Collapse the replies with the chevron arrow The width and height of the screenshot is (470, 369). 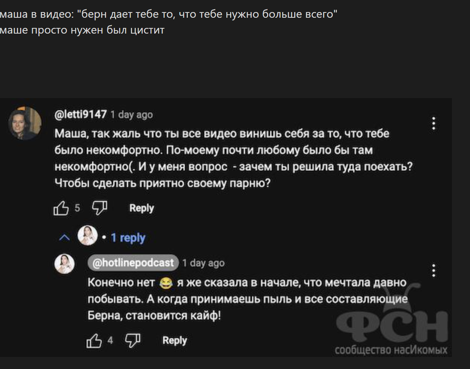tap(65, 237)
